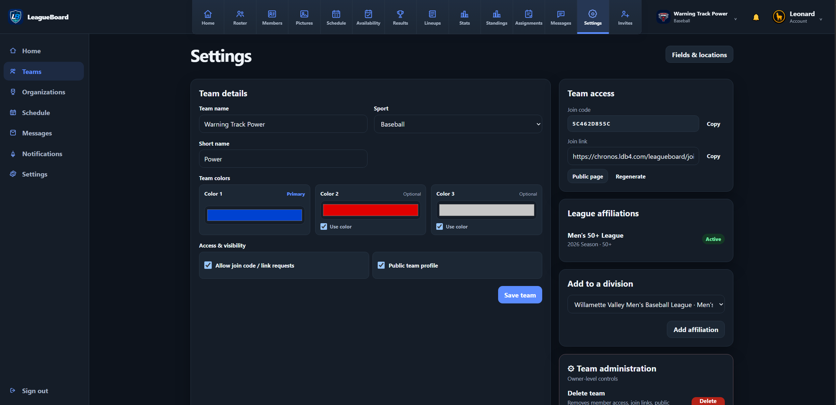This screenshot has width=836, height=405.
Task: Toggle Allow join code / link requests checkbox
Action: point(208,265)
